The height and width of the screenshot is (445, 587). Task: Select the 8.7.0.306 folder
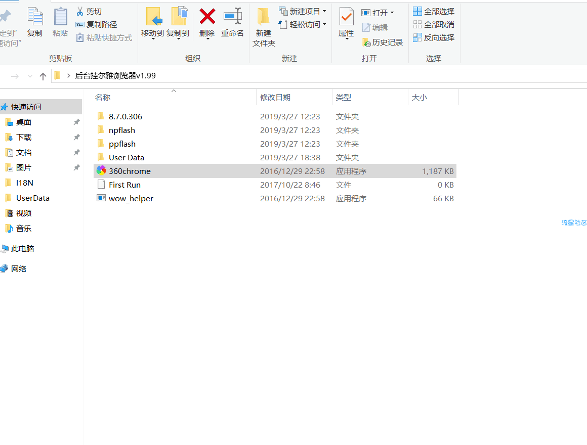pos(275,117)
